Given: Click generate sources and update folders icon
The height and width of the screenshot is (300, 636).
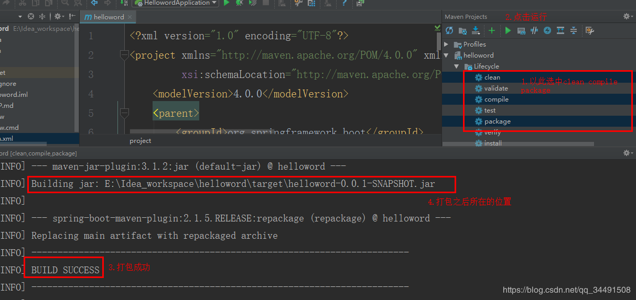Looking at the screenshot, I should [x=462, y=30].
